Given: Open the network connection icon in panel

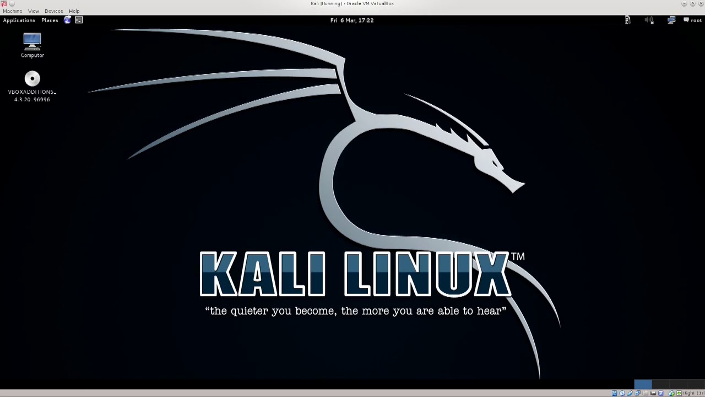Looking at the screenshot, I should coord(671,20).
